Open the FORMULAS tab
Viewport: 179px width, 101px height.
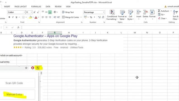tap(36, 7)
